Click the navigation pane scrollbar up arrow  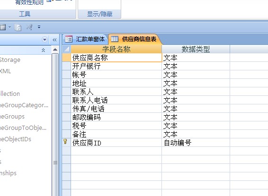(55, 50)
